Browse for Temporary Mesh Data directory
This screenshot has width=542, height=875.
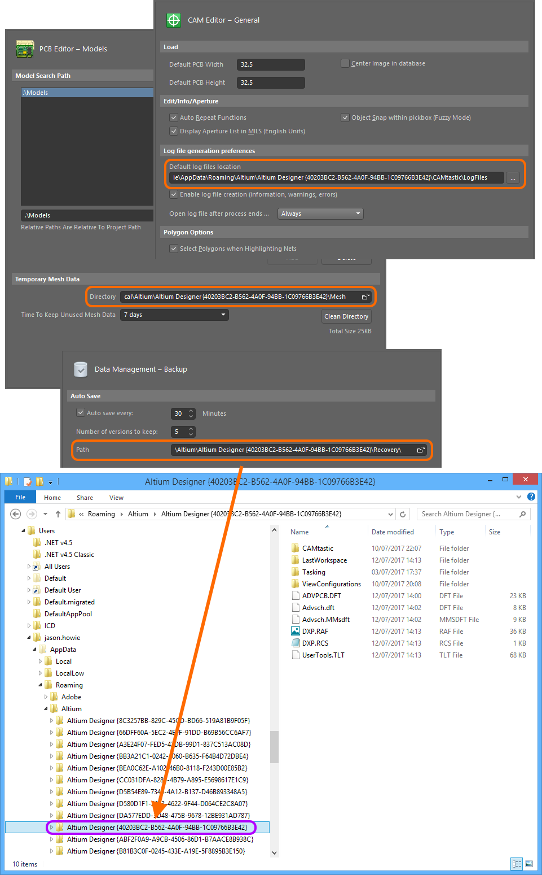click(x=365, y=297)
